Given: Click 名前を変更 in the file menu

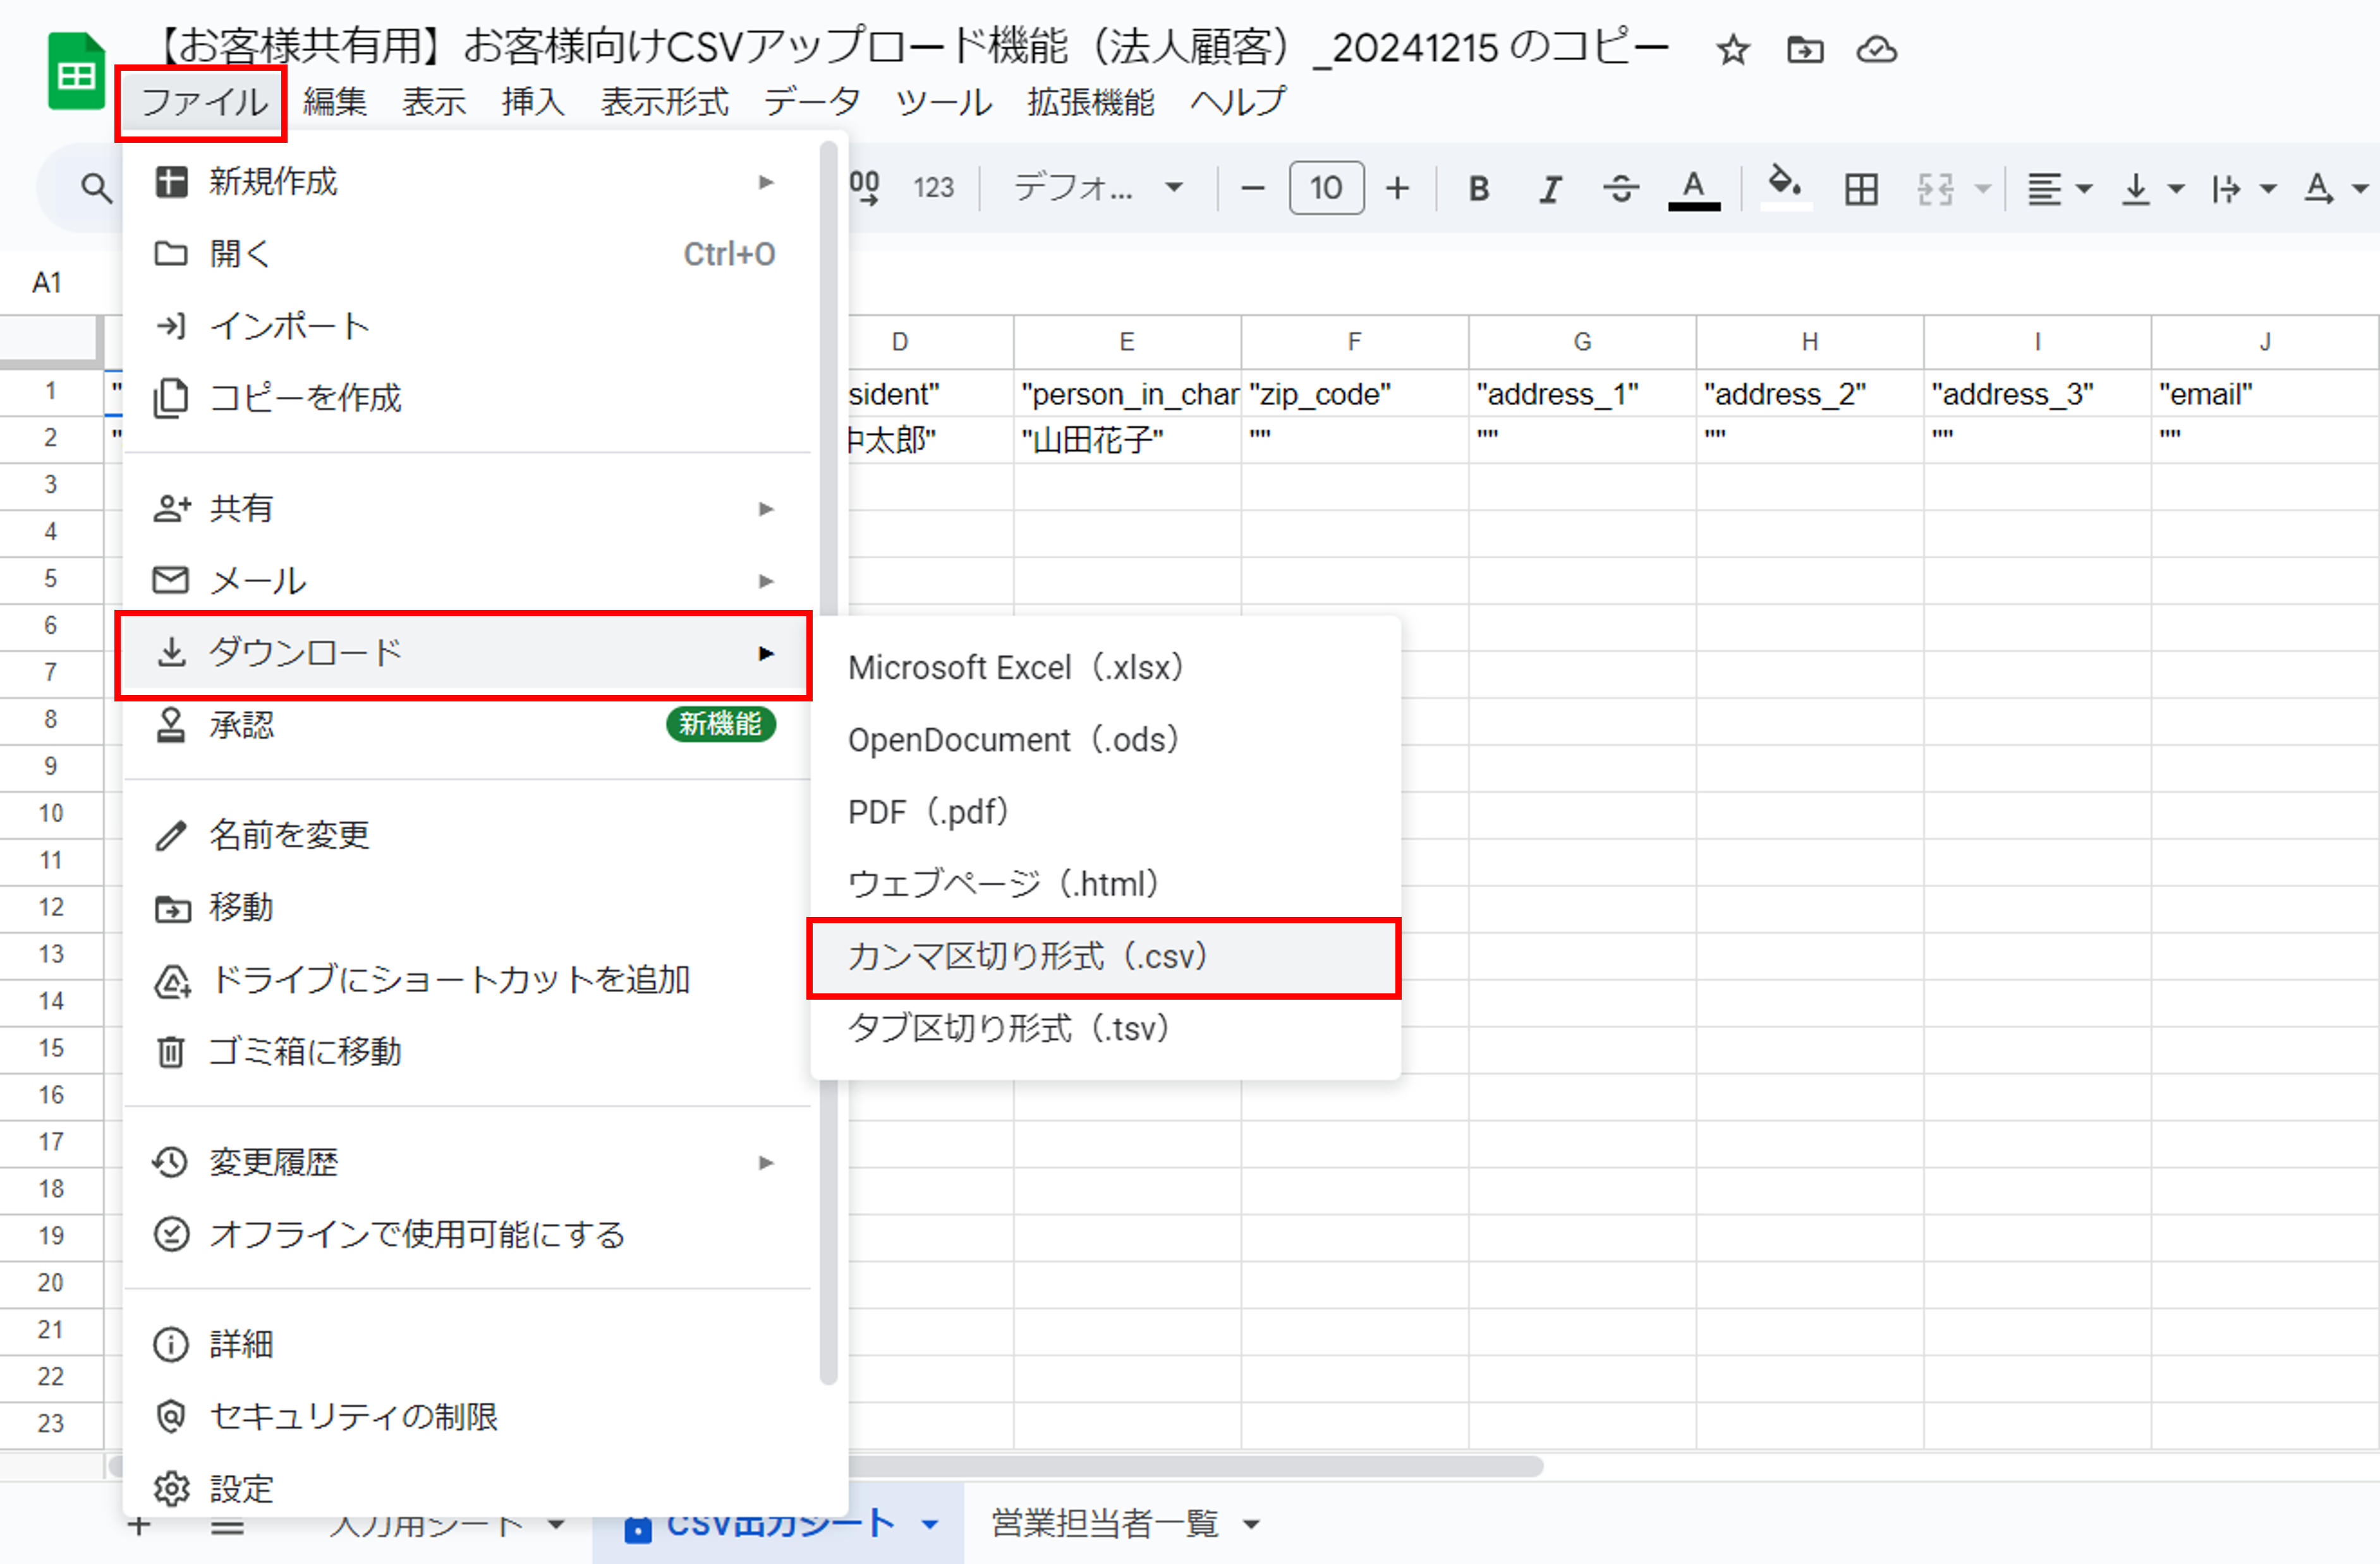Looking at the screenshot, I should point(289,834).
